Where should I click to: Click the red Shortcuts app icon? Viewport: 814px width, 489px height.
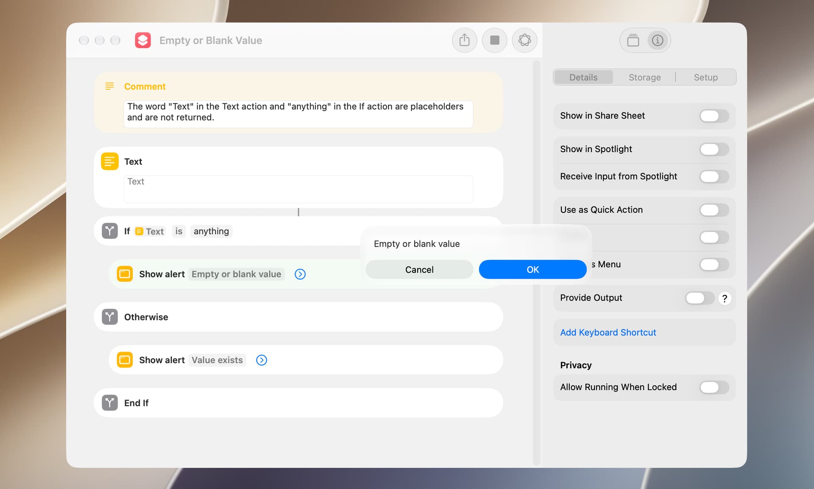pyautogui.click(x=143, y=40)
